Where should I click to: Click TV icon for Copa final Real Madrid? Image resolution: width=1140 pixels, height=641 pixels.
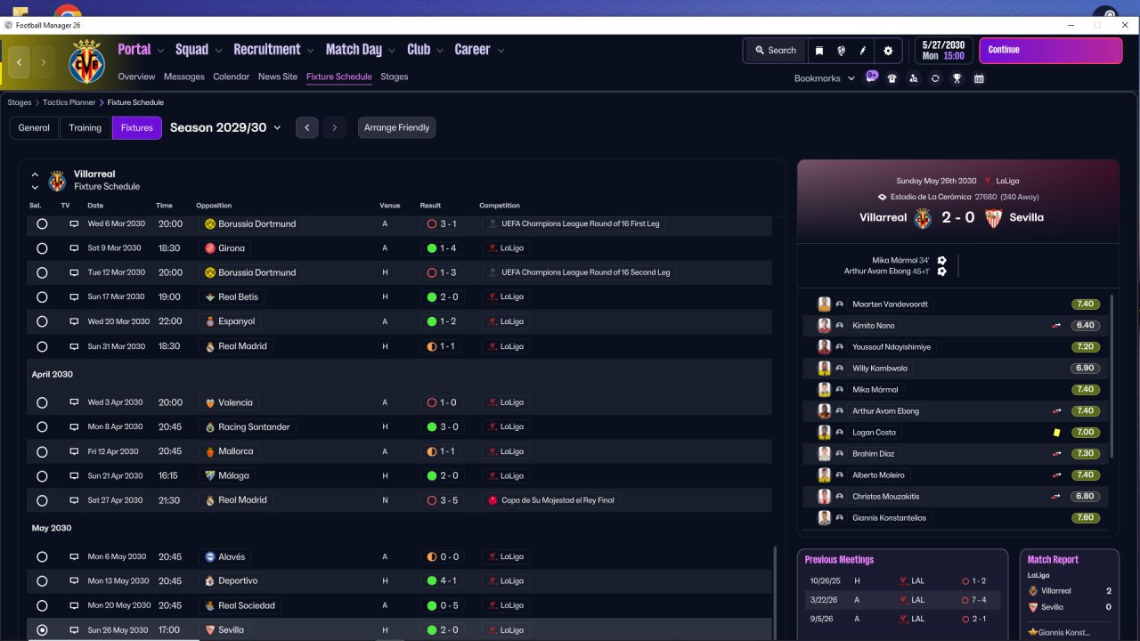(74, 500)
